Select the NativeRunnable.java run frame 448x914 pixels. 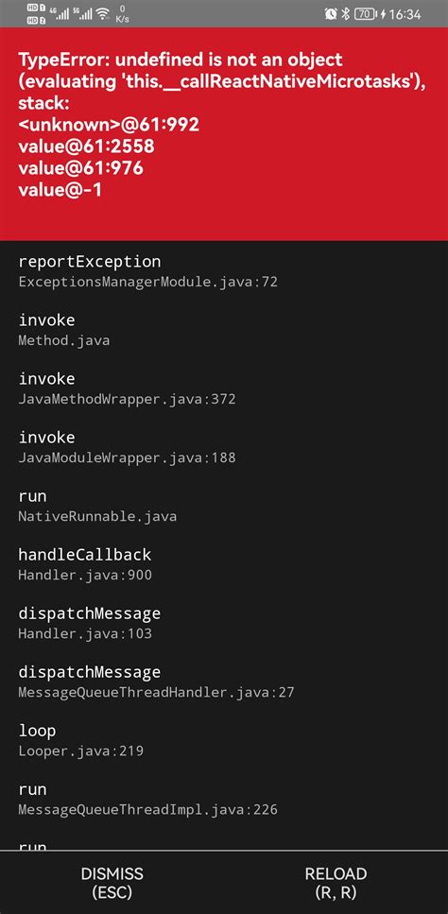[x=224, y=506]
